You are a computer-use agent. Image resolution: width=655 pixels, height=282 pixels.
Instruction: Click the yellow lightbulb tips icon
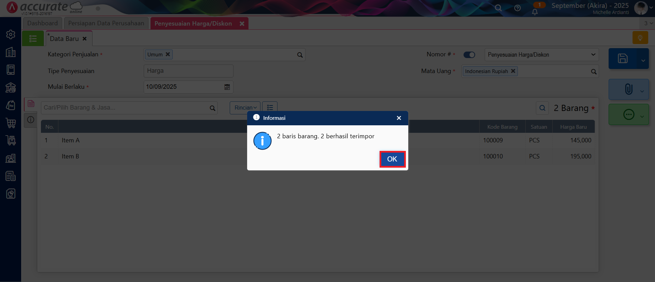pyautogui.click(x=640, y=38)
